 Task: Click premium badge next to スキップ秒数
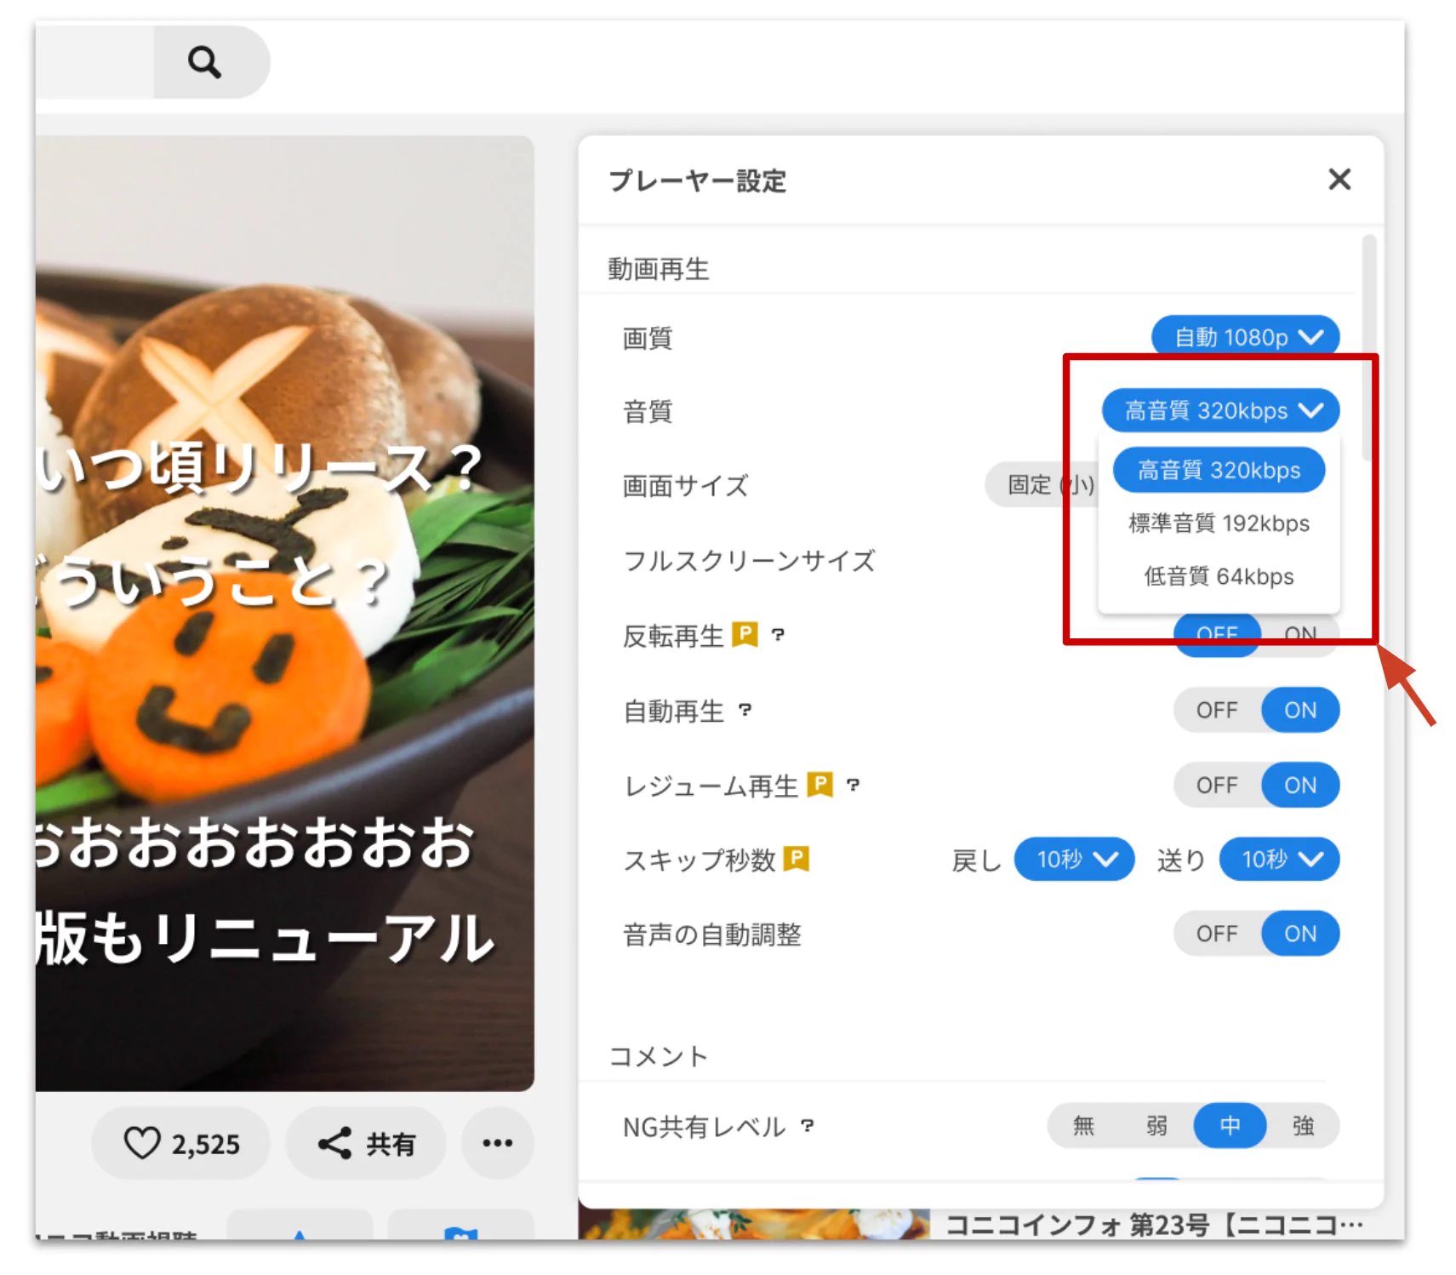tap(796, 859)
